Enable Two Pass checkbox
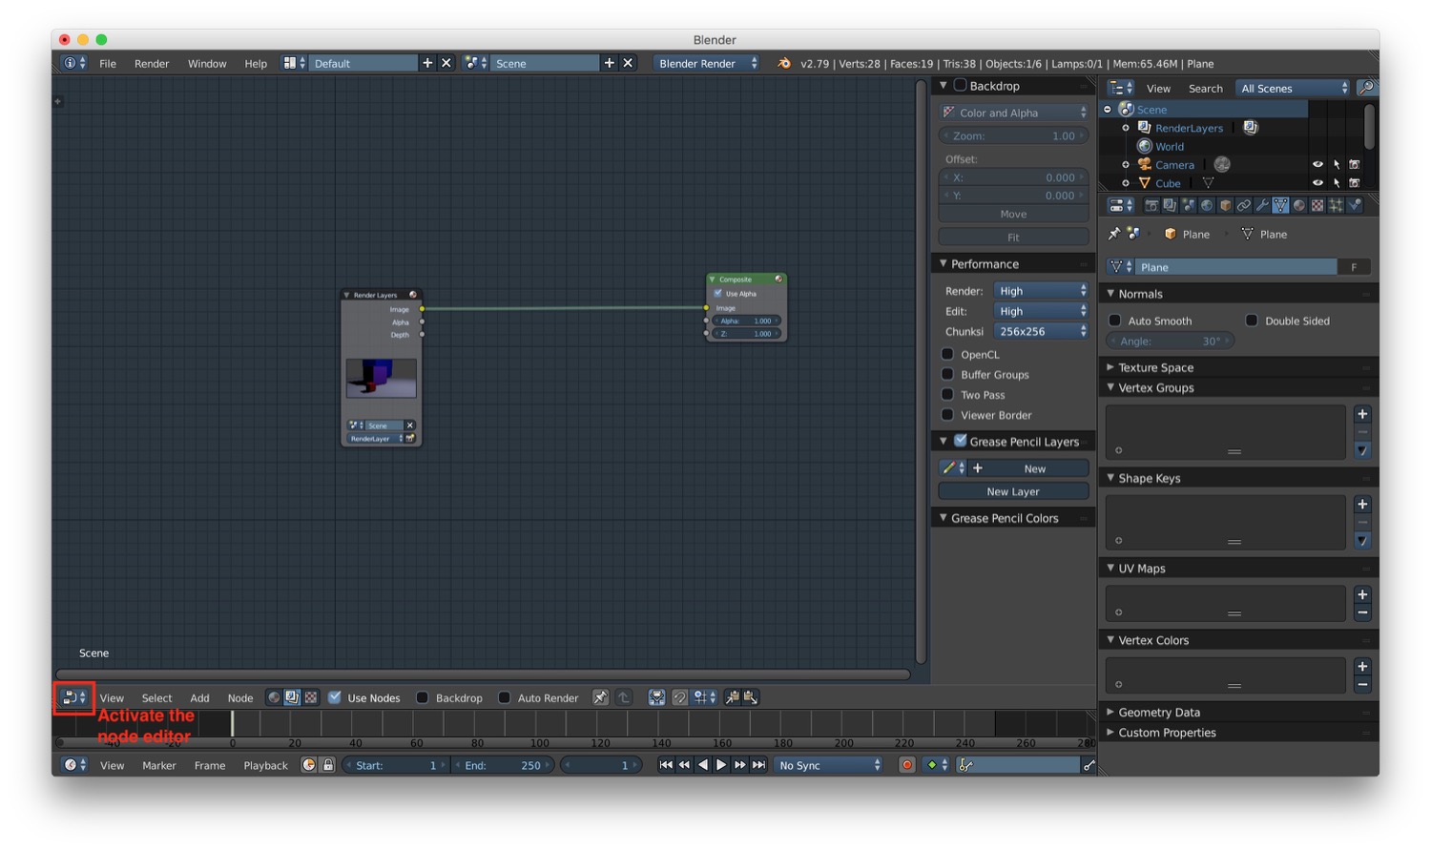 coord(947,394)
